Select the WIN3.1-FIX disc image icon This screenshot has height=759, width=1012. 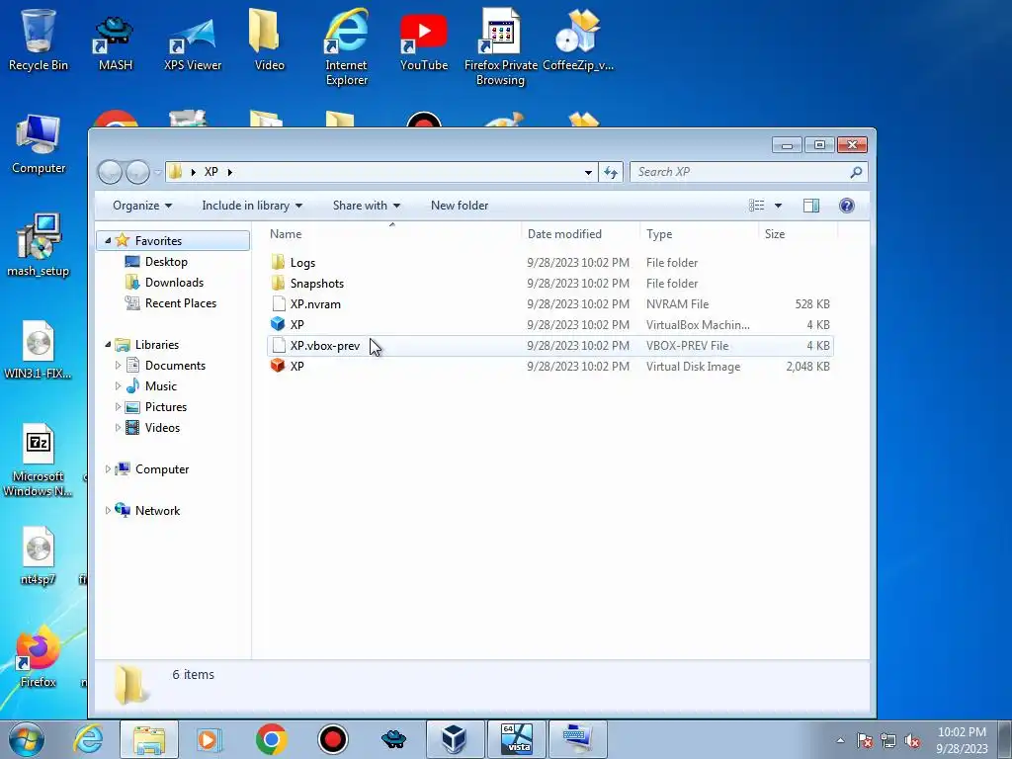(39, 349)
